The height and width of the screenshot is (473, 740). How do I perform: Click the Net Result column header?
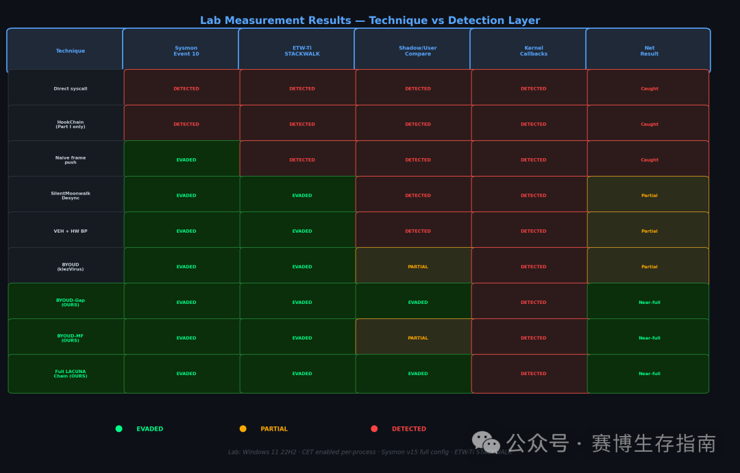coord(648,51)
